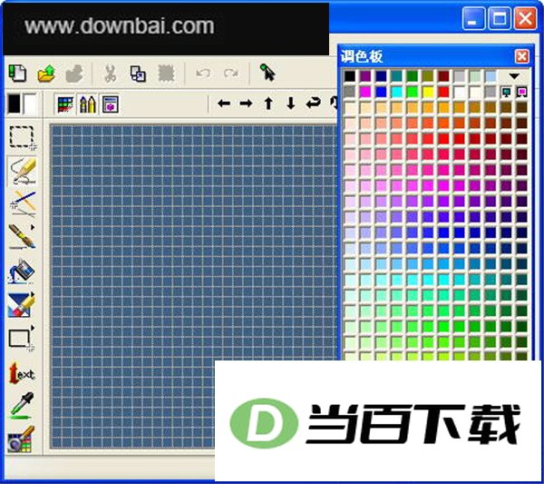Select the dashed rectangle Selection tool
This screenshot has width=544, height=484.
coord(22,138)
